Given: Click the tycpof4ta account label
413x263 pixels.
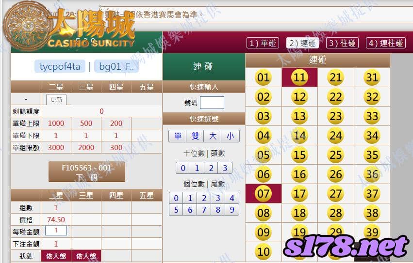Looking at the screenshot, I should coord(60,66).
